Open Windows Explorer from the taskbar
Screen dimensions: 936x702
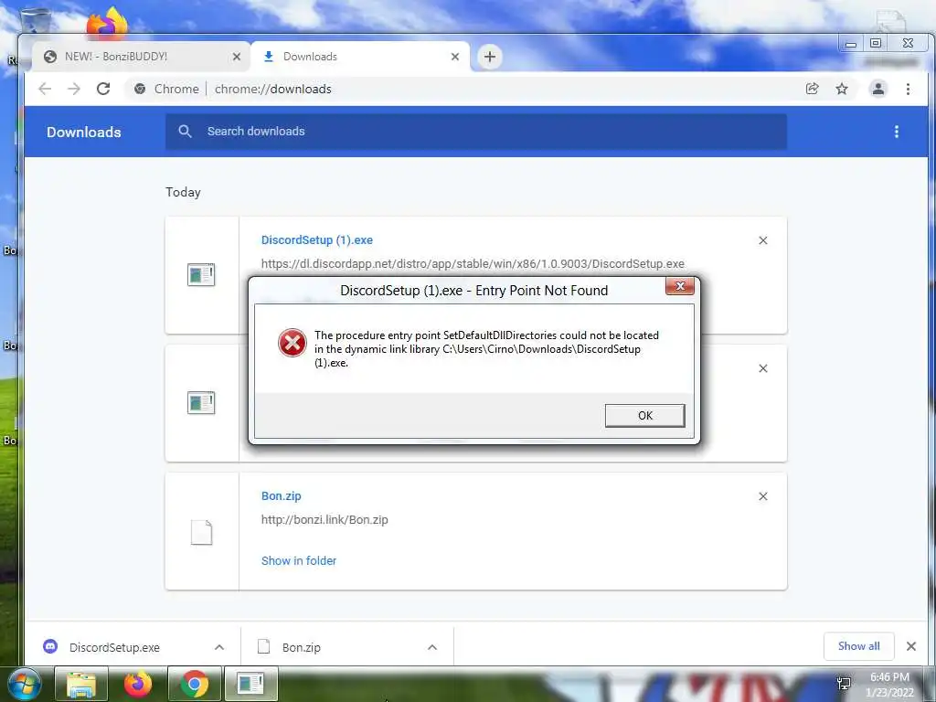(x=81, y=684)
